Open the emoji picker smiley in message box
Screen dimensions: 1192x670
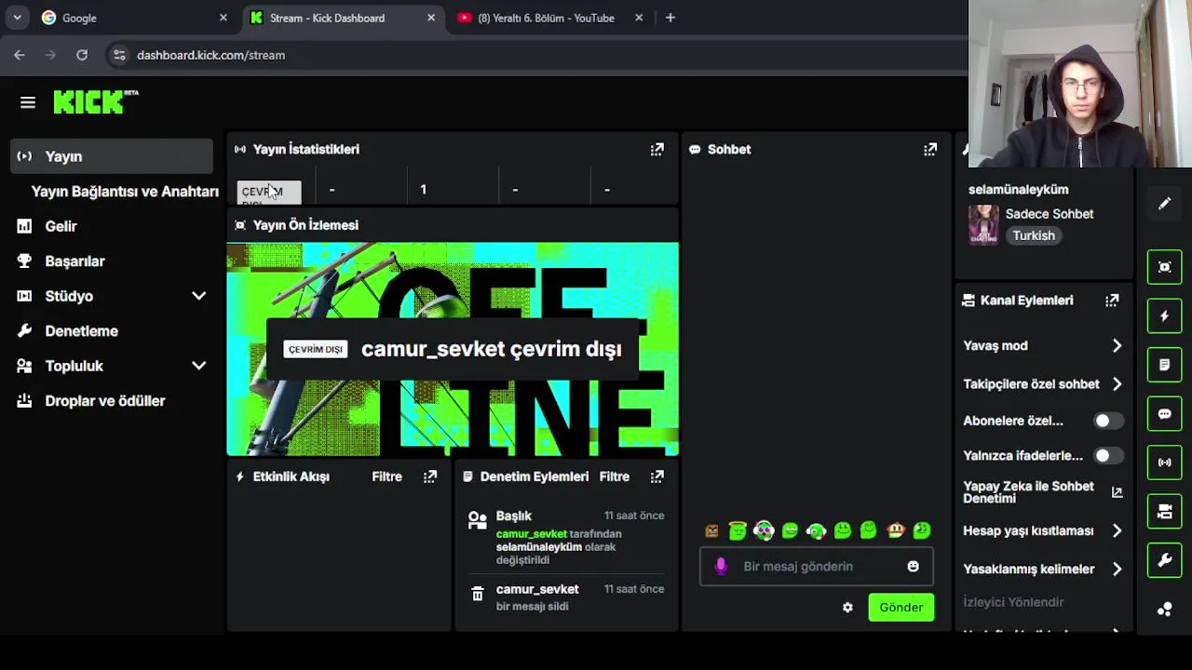tap(913, 566)
